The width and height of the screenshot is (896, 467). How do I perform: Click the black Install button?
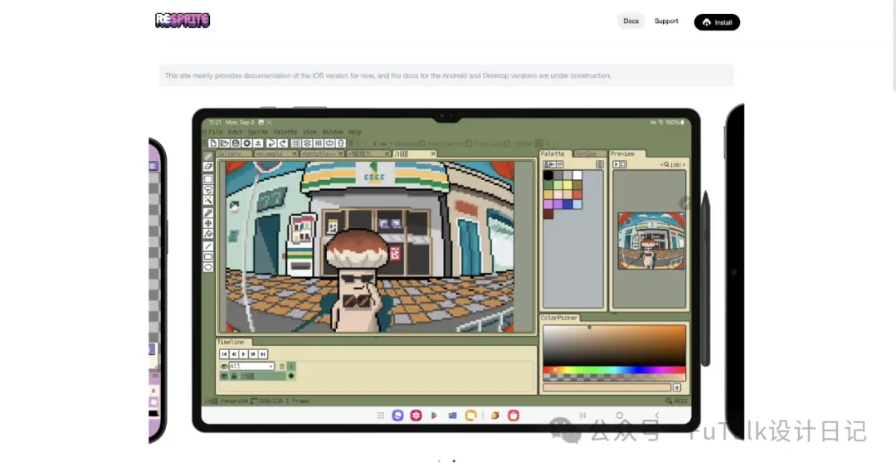click(717, 22)
